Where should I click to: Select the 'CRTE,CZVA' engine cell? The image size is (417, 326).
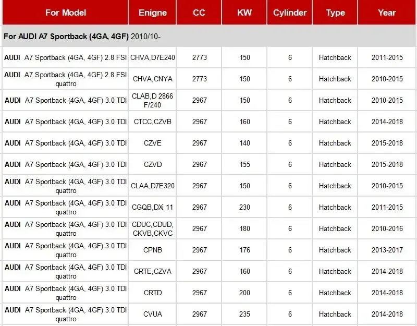(x=152, y=271)
